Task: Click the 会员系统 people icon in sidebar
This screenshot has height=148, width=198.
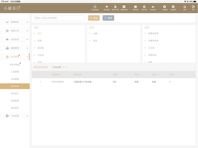Action: 7,40
